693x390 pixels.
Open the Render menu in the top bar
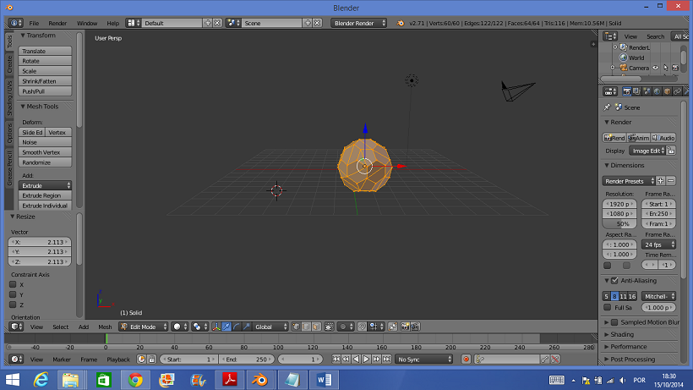(57, 23)
